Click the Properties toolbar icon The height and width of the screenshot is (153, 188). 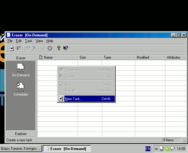tap(27, 48)
